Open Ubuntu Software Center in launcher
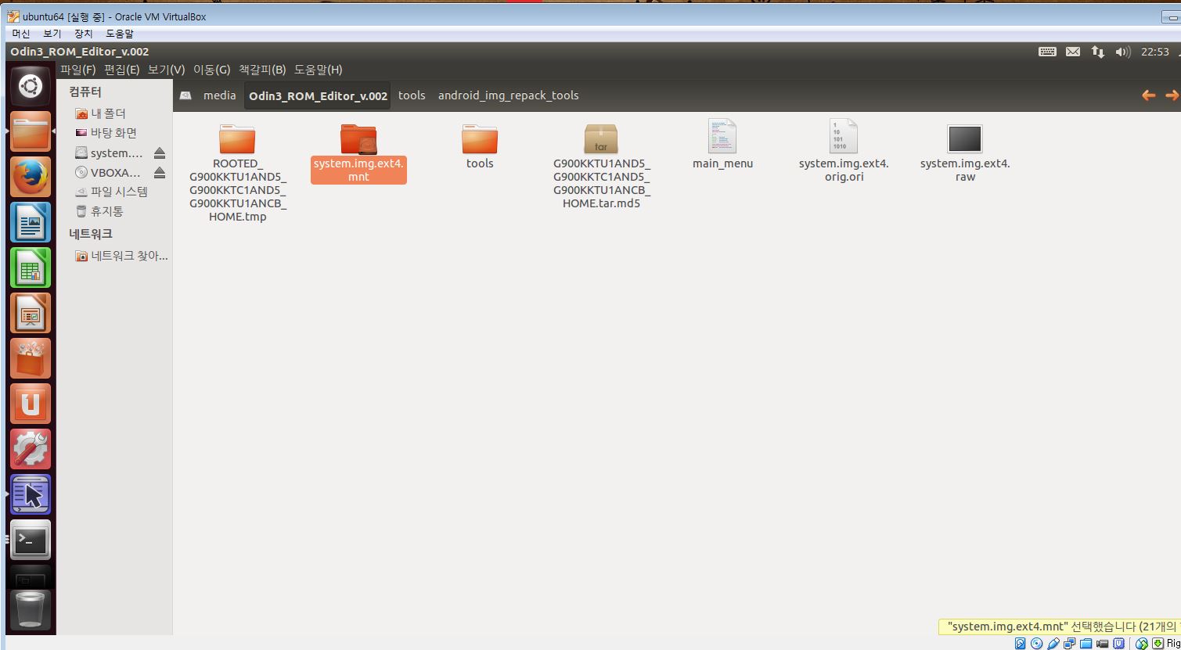This screenshot has height=650, width=1181. (31, 358)
